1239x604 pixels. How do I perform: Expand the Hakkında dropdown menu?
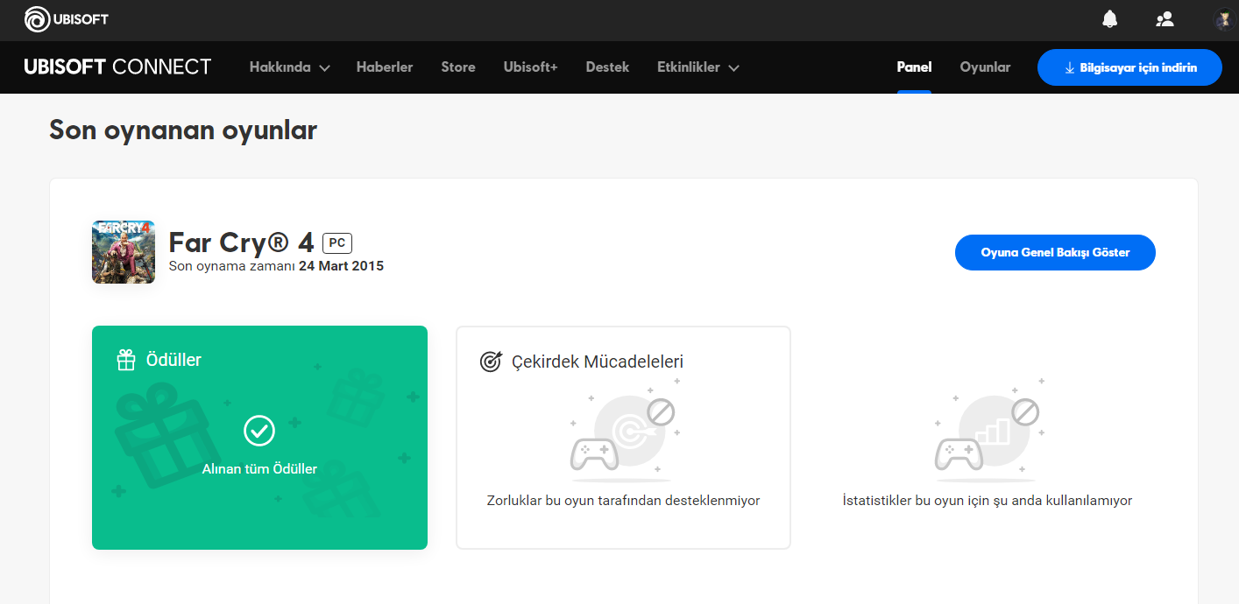tap(289, 67)
